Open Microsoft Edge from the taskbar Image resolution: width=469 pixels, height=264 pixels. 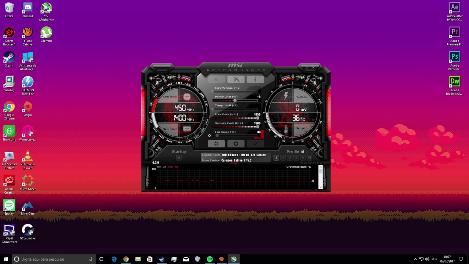pos(114,259)
